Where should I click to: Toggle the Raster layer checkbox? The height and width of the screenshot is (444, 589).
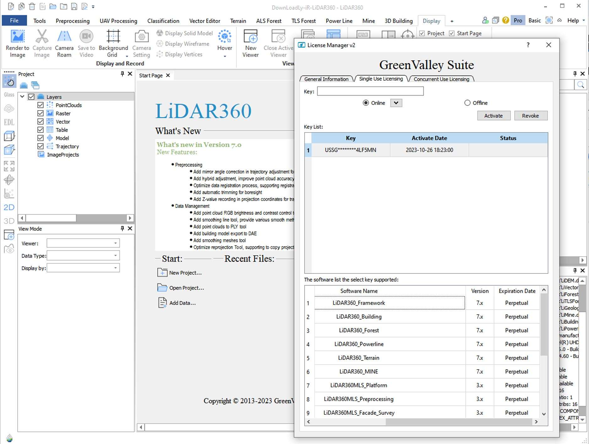(x=41, y=113)
